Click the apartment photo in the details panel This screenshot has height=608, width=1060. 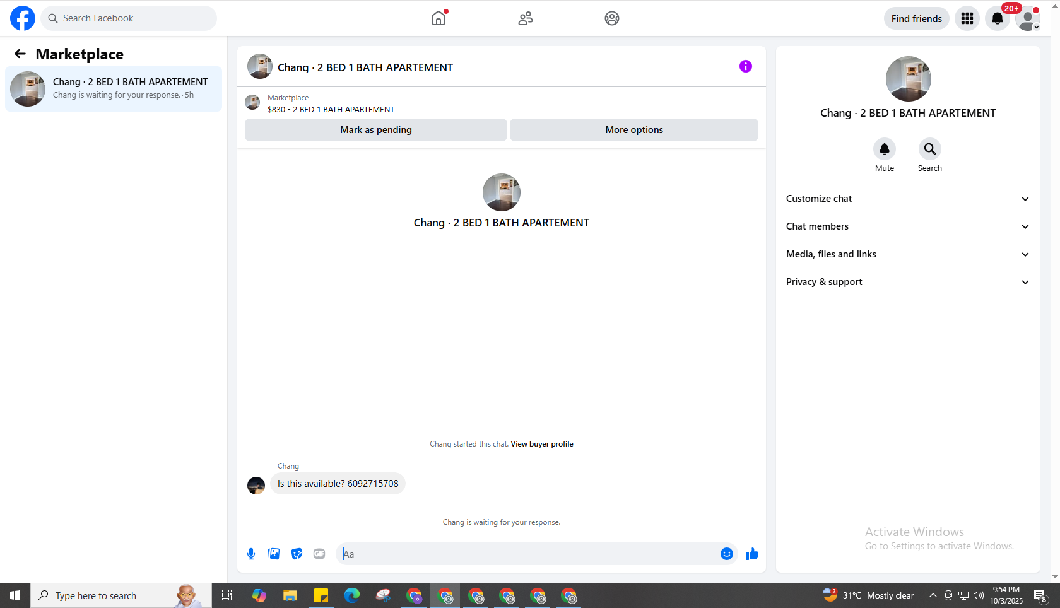coord(909,79)
